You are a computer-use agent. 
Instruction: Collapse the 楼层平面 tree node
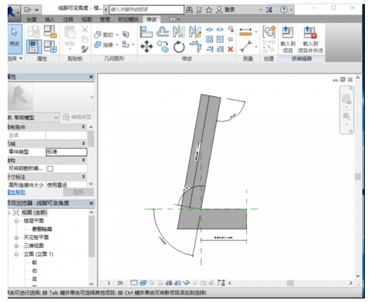coord(17,221)
